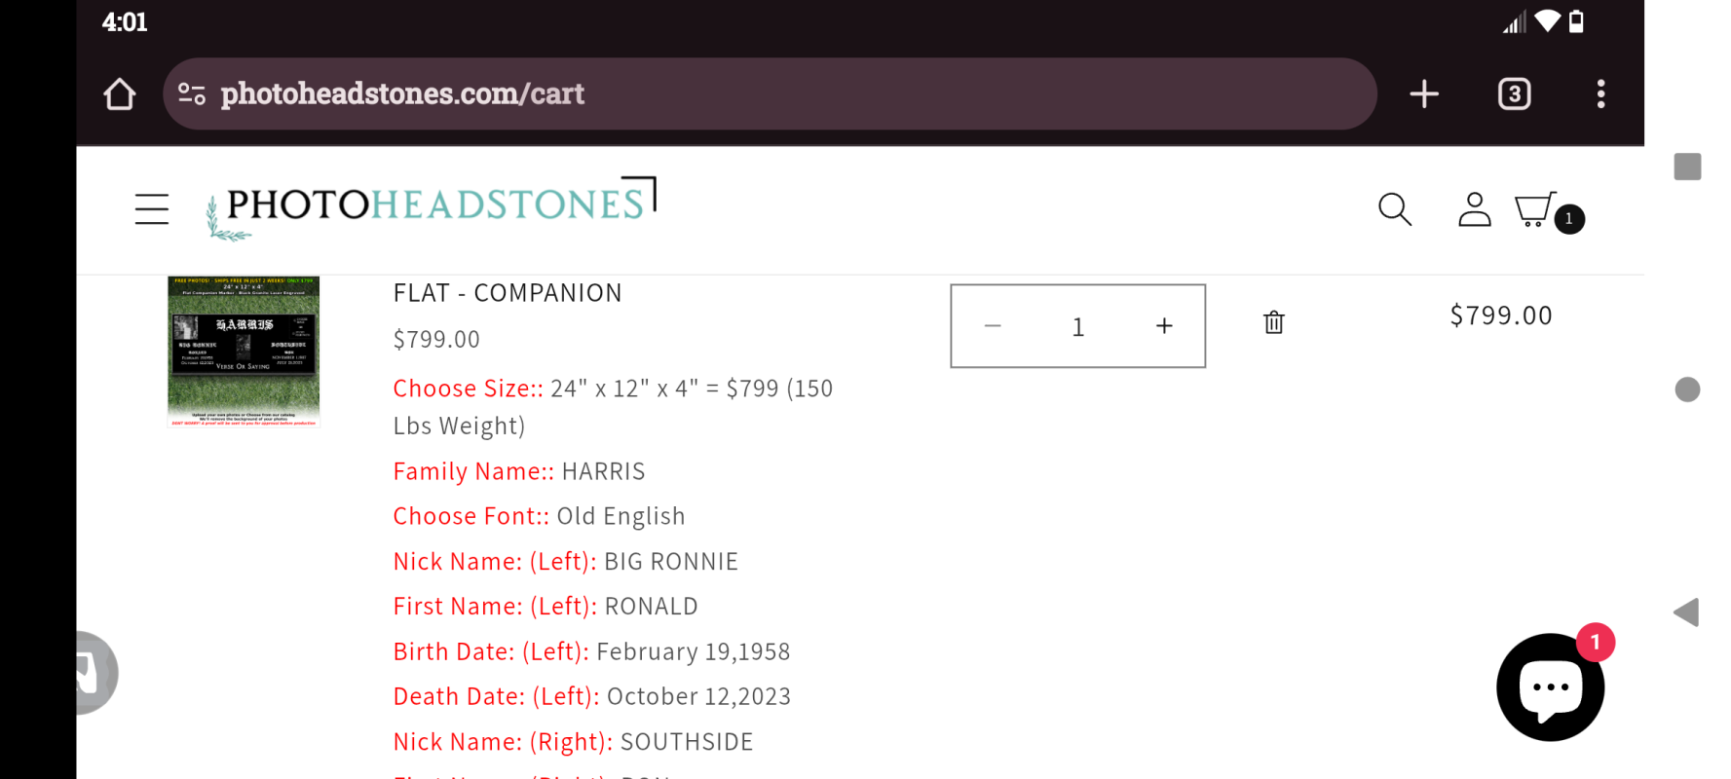Increase quantity with the plus button
Screen dimensions: 1731x779
(1164, 326)
